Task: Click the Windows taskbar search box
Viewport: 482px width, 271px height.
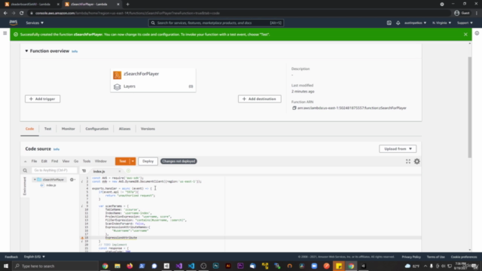Action: (55, 266)
